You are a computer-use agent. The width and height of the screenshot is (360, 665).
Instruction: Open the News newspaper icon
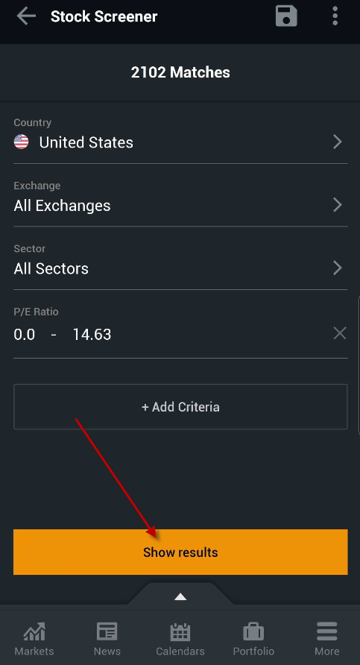pyautogui.click(x=107, y=632)
